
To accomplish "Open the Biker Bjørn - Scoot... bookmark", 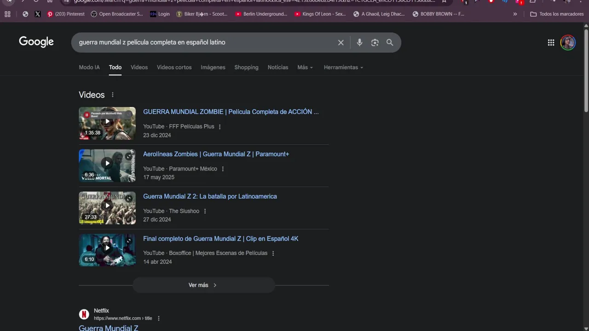I will (x=202, y=14).
